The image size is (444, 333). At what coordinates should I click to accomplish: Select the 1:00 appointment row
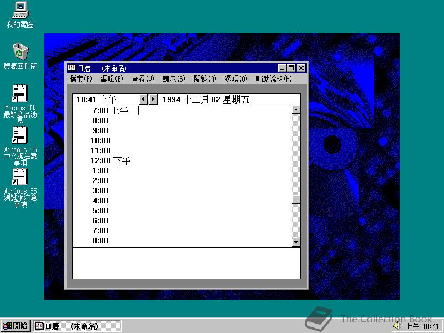pyautogui.click(x=182, y=170)
